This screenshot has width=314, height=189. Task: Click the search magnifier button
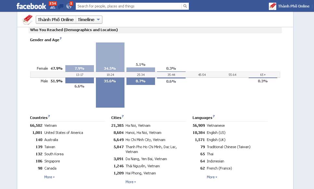click(x=185, y=6)
